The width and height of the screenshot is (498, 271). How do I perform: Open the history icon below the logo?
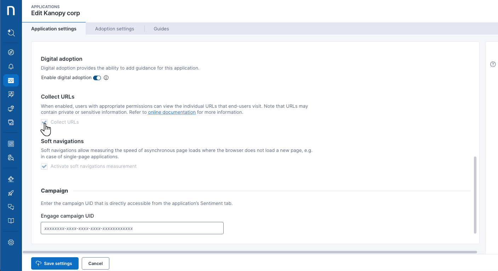click(x=11, y=33)
